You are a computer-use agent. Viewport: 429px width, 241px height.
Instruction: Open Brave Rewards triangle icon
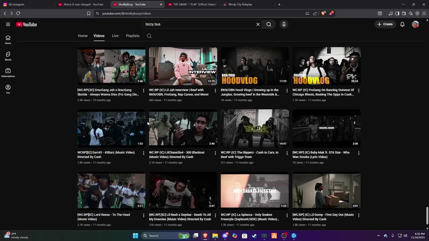click(331, 13)
